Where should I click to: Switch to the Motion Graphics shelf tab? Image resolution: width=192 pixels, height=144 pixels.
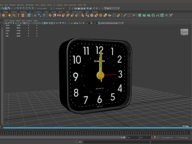click(77, 12)
